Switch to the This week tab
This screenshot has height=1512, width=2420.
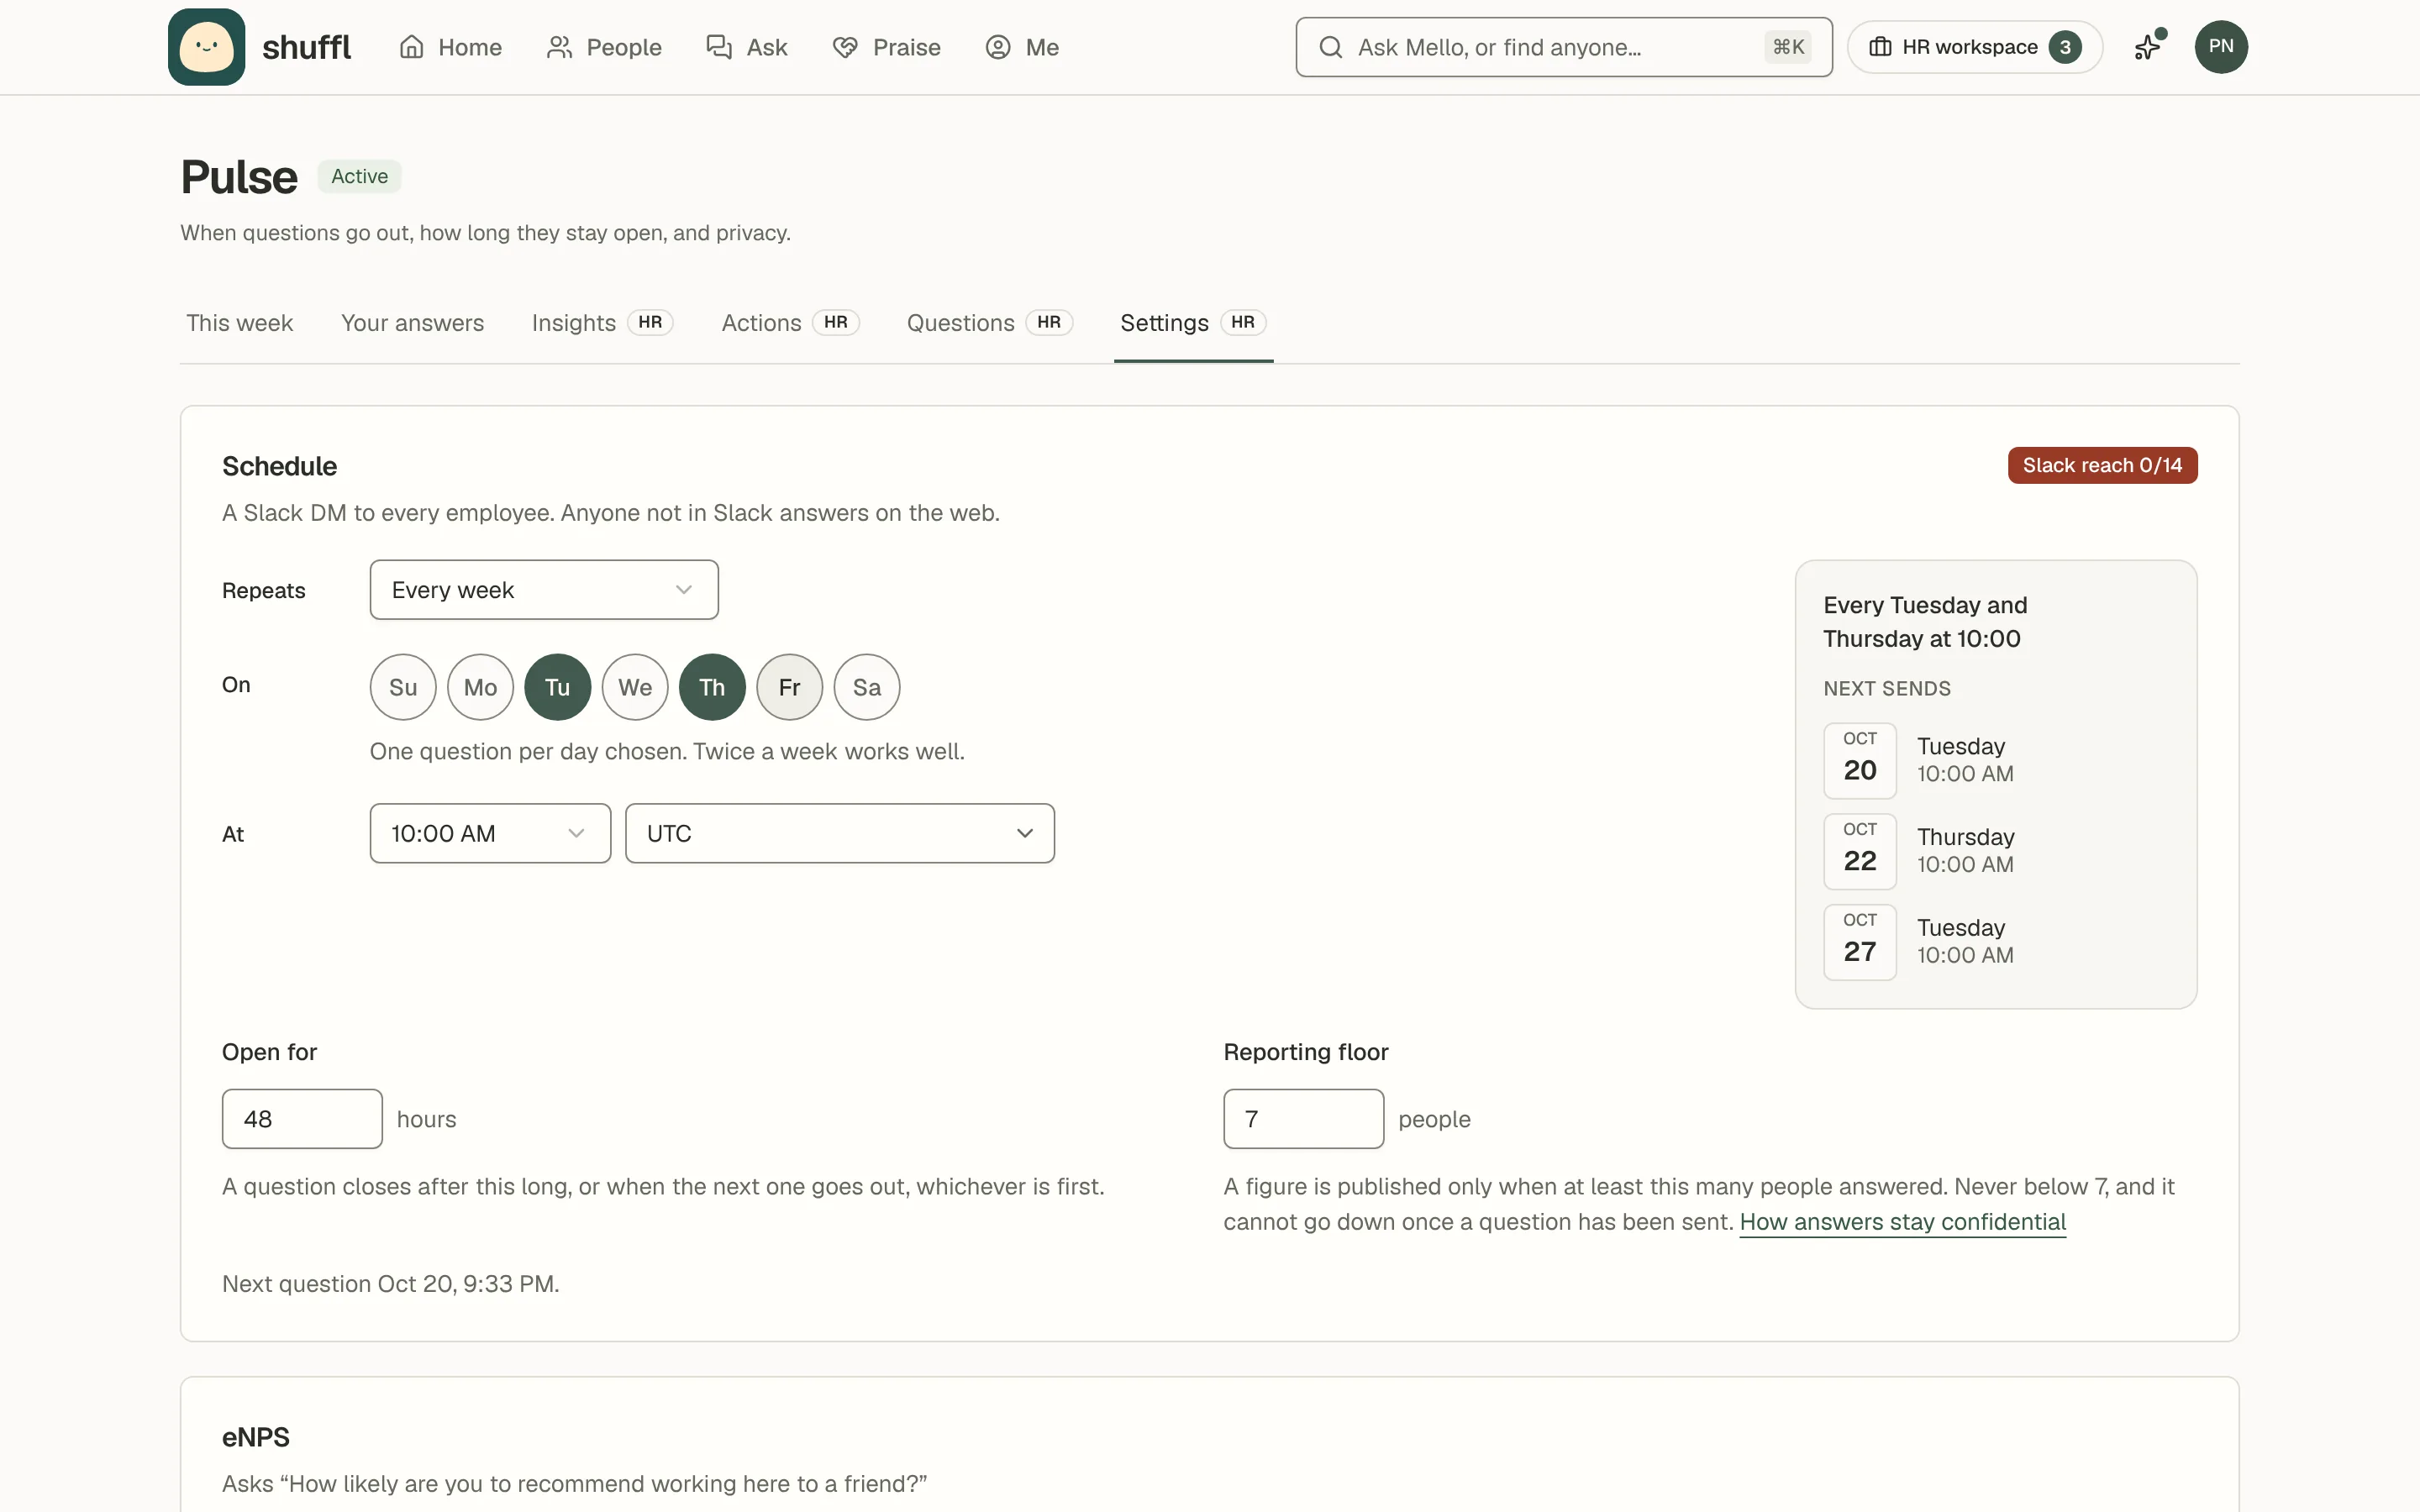click(239, 323)
